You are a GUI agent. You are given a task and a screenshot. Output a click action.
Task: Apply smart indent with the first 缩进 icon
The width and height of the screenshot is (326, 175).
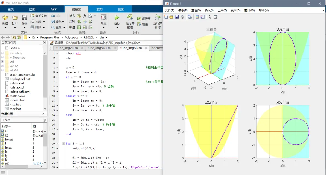79,27
